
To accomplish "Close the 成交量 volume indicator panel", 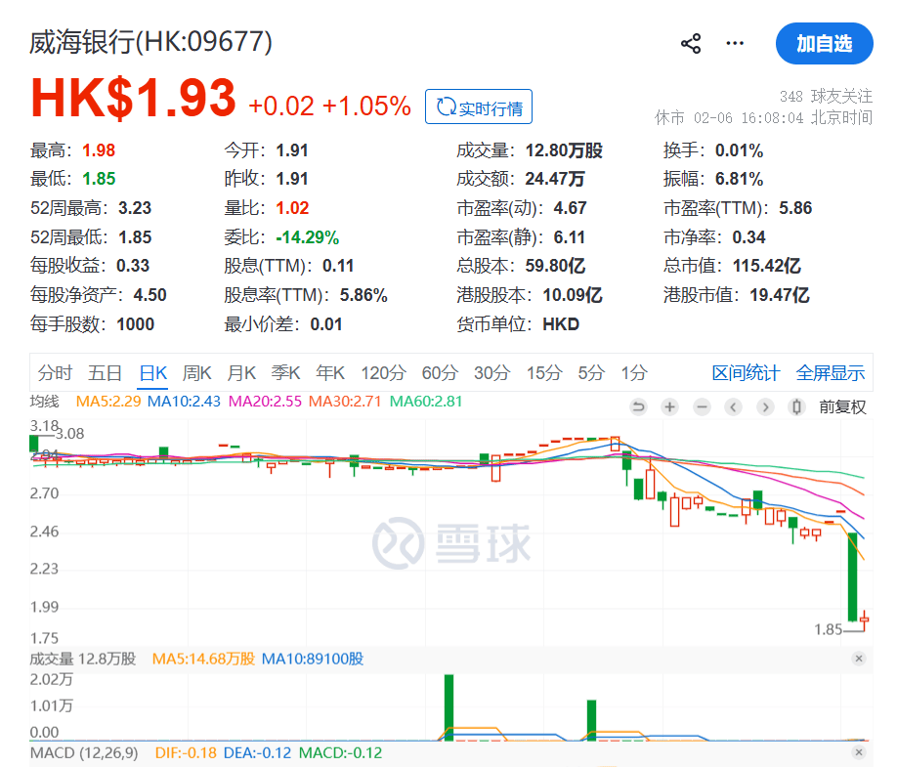I will pyautogui.click(x=859, y=660).
